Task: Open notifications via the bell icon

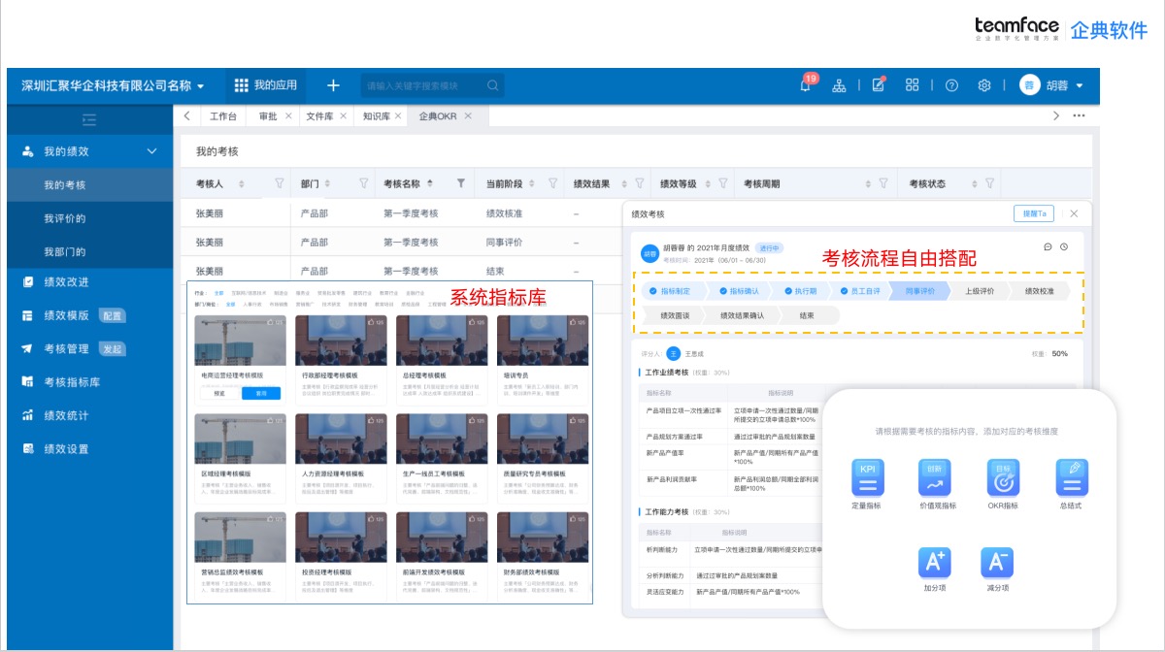Action: [x=805, y=85]
